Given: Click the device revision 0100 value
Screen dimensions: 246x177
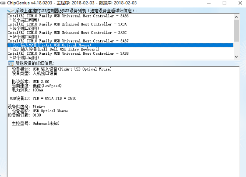Looking at the screenshot, I should [37, 115].
